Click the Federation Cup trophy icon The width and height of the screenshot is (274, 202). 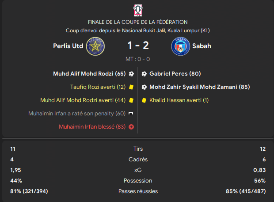138,10
